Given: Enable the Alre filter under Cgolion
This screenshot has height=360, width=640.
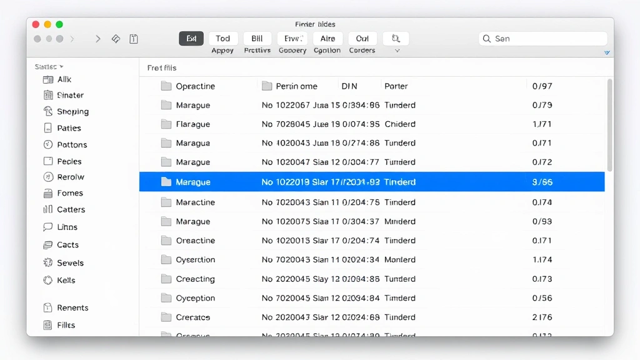Looking at the screenshot, I should 327,38.
